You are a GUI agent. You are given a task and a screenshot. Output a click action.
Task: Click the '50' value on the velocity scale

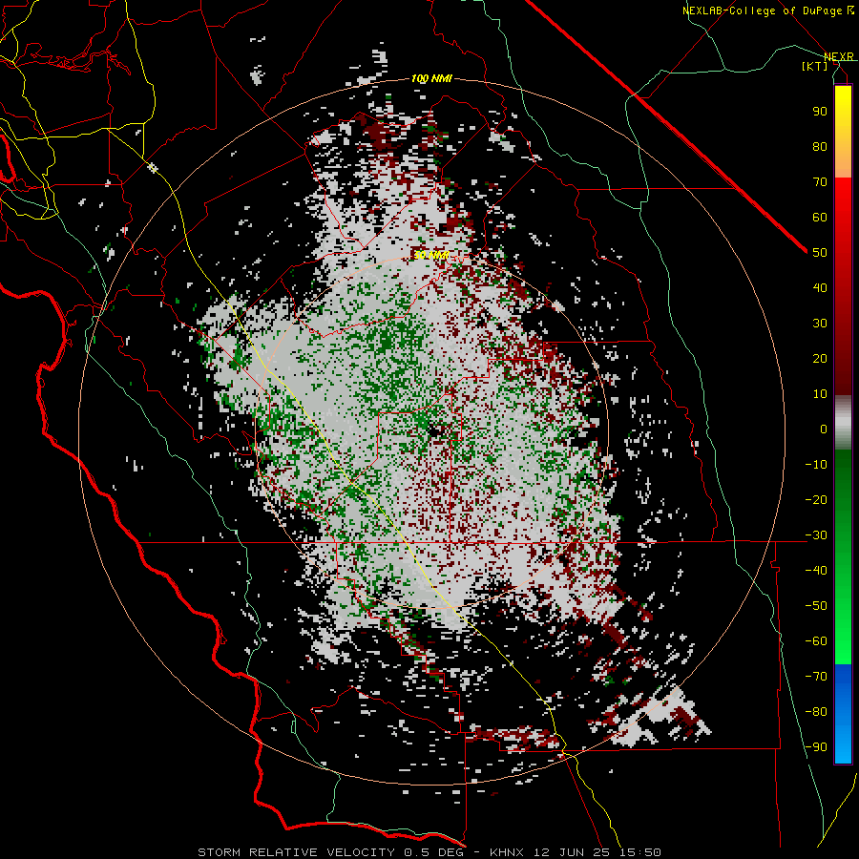tap(820, 253)
